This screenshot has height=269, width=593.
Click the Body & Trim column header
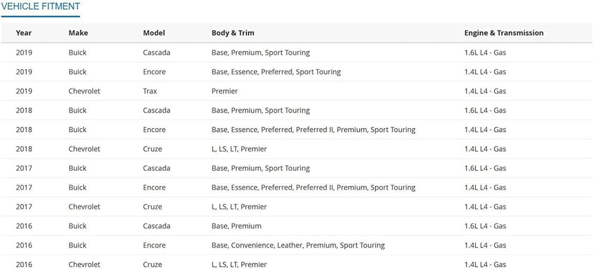pos(233,33)
